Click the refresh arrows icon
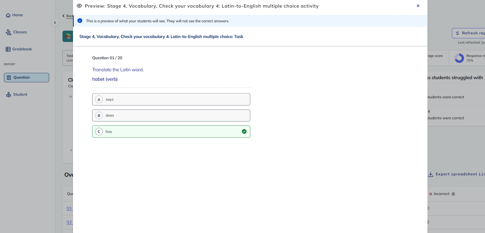 [457, 33]
